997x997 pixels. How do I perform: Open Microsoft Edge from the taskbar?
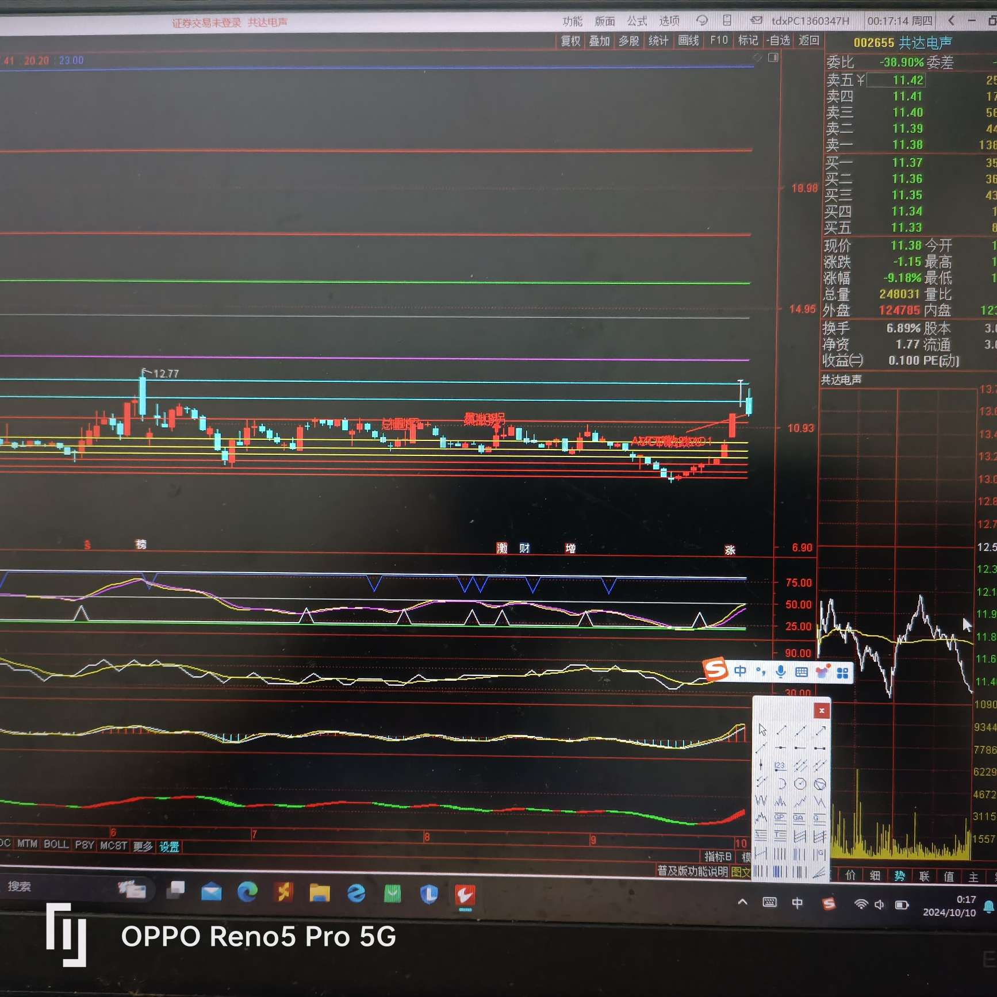pyautogui.click(x=248, y=892)
